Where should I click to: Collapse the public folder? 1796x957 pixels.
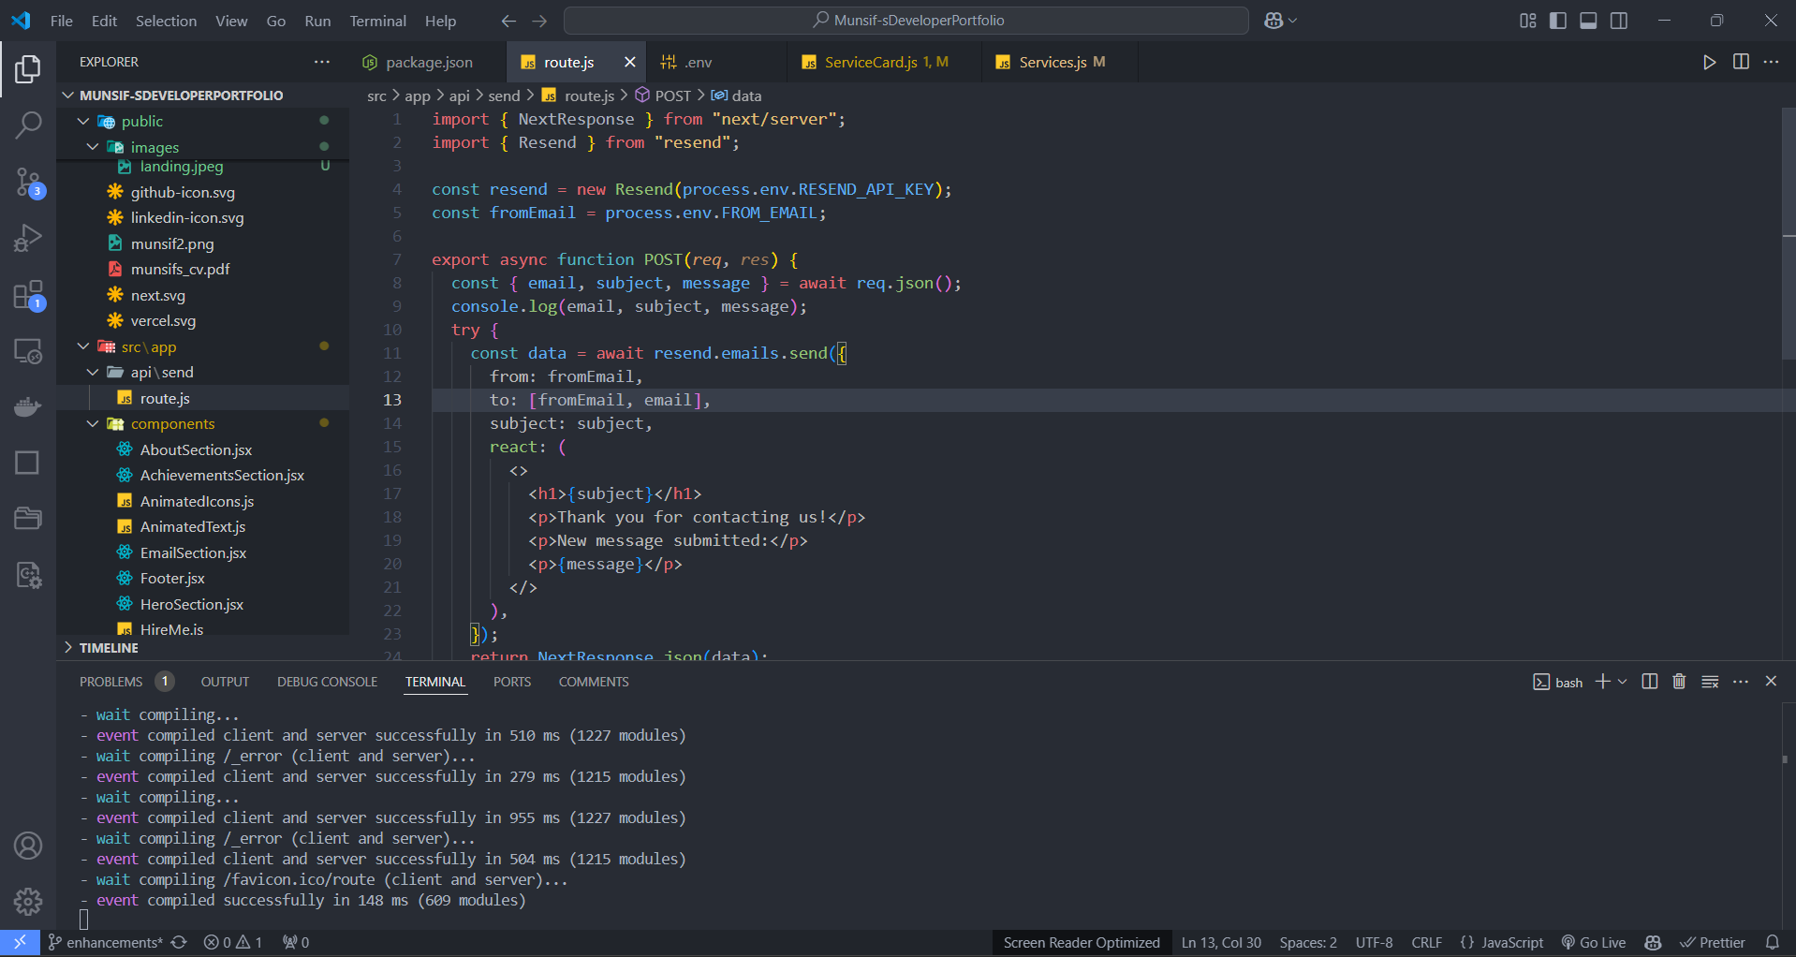[83, 121]
